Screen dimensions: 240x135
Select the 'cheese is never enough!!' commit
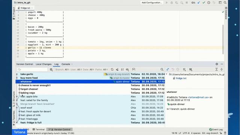click(90, 85)
